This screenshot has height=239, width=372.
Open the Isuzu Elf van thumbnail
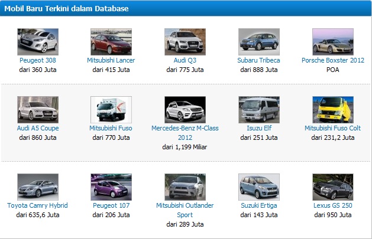coord(259,110)
